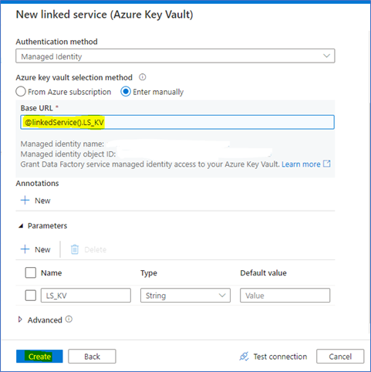The height and width of the screenshot is (372, 371).
Task: Collapse the Parameters section
Action: (x=21, y=226)
